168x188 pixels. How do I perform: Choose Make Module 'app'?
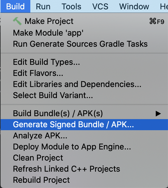point(84,33)
